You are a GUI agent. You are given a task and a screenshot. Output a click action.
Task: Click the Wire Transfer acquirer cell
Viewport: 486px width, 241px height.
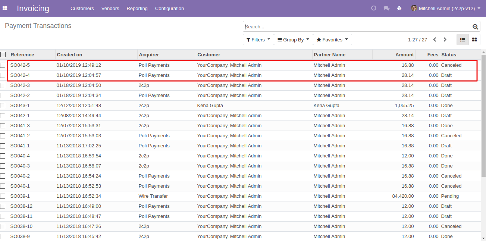pyautogui.click(x=153, y=196)
